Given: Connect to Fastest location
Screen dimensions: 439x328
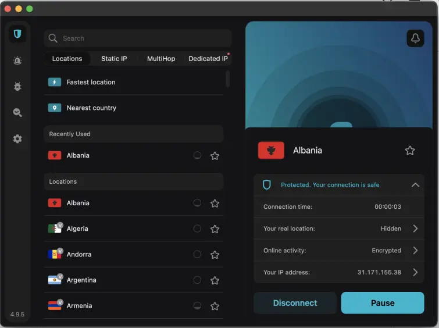Looking at the screenshot, I should pos(134,82).
